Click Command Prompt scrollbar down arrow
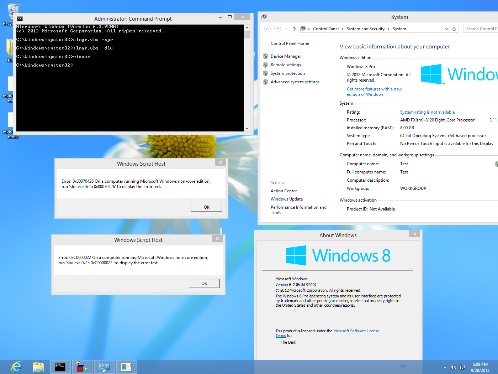Viewport: 498px width, 374px height. [x=247, y=129]
